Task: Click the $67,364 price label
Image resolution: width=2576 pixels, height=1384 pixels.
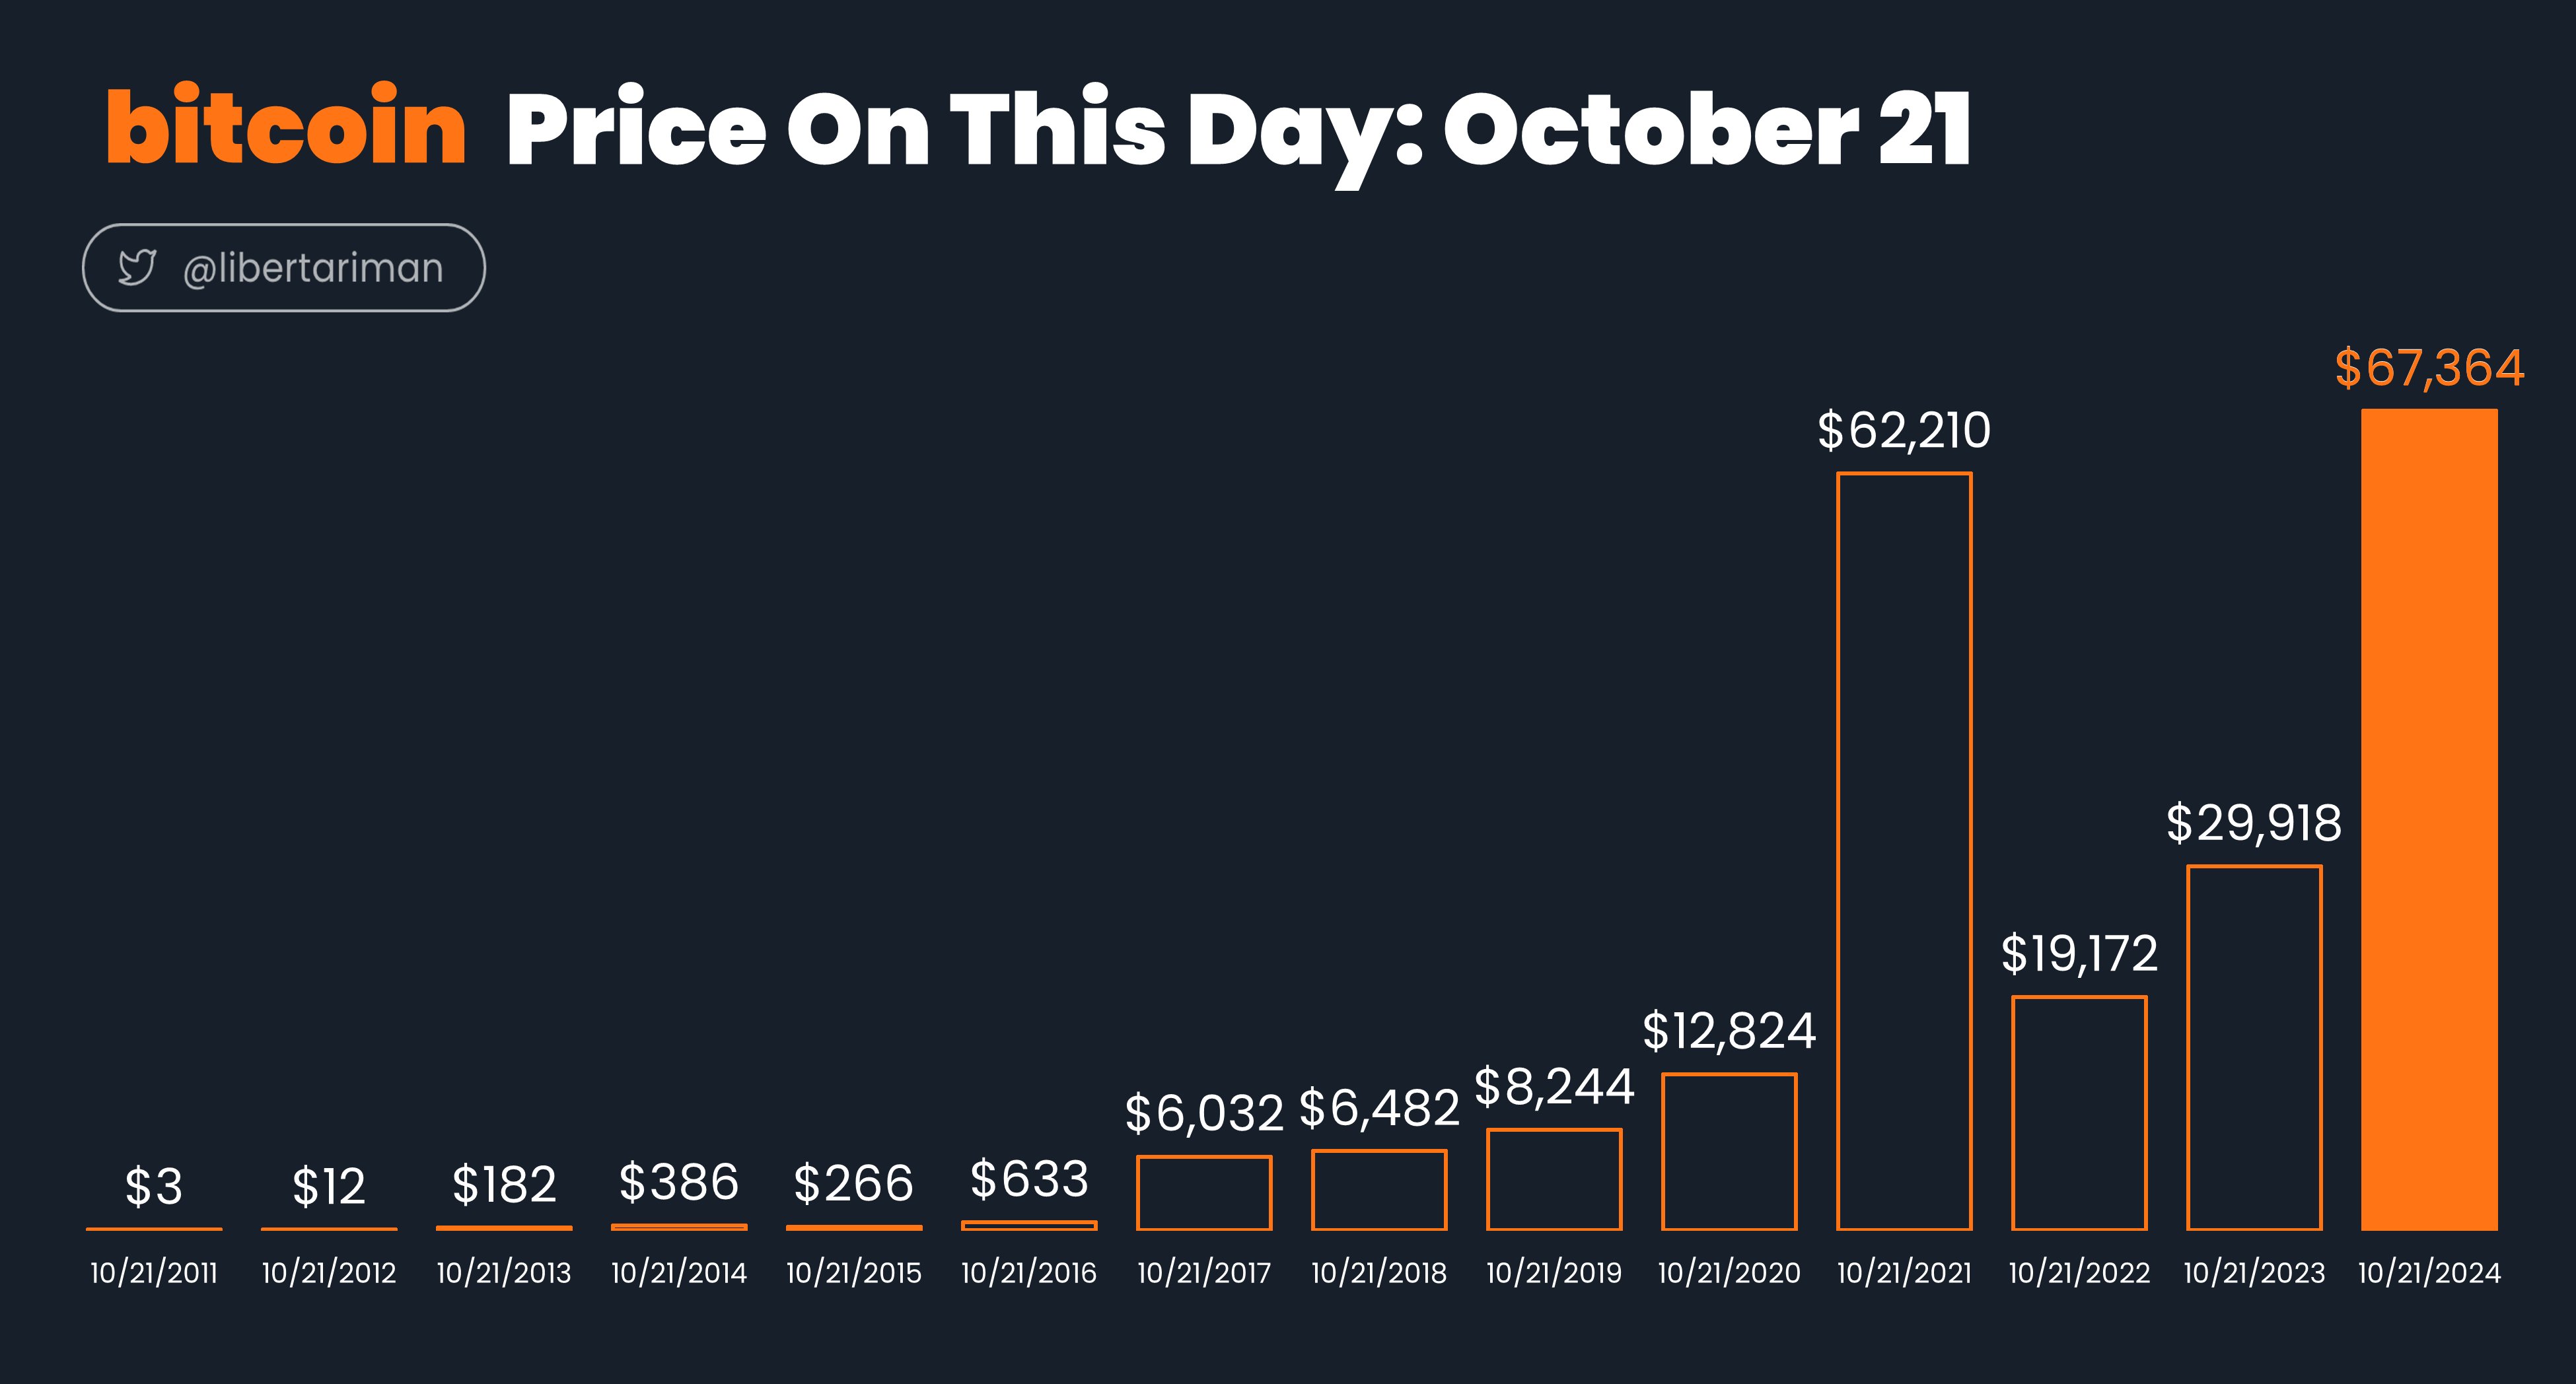Action: tap(2429, 368)
